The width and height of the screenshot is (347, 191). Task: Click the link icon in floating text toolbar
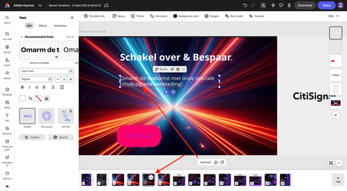172,69
